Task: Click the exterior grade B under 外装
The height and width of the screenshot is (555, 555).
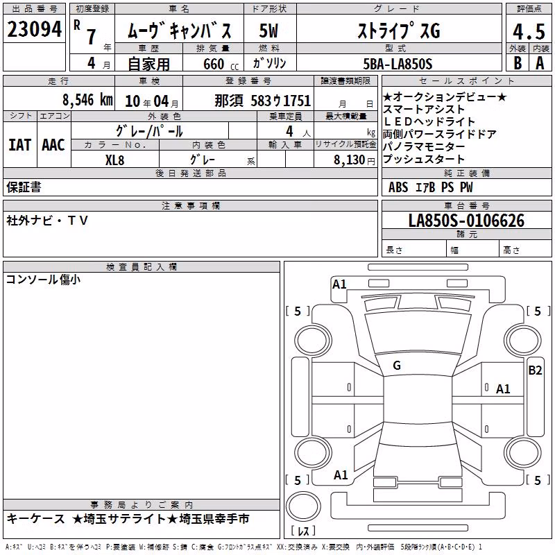Action: click(x=518, y=63)
